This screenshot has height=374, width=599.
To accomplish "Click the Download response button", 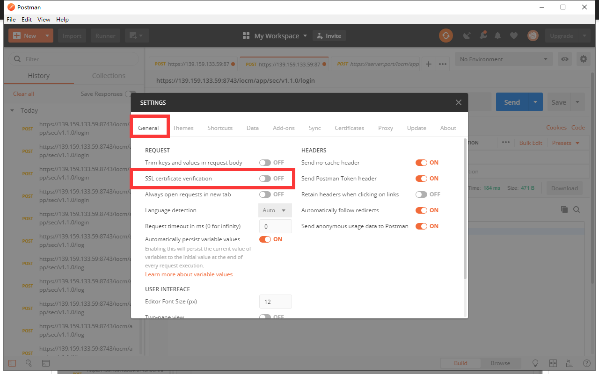I will [564, 188].
